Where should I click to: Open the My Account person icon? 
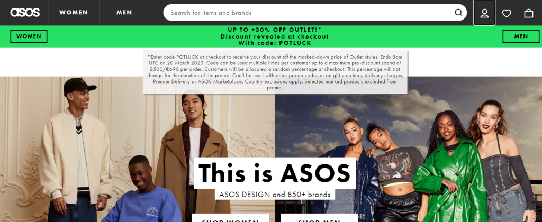(x=484, y=13)
